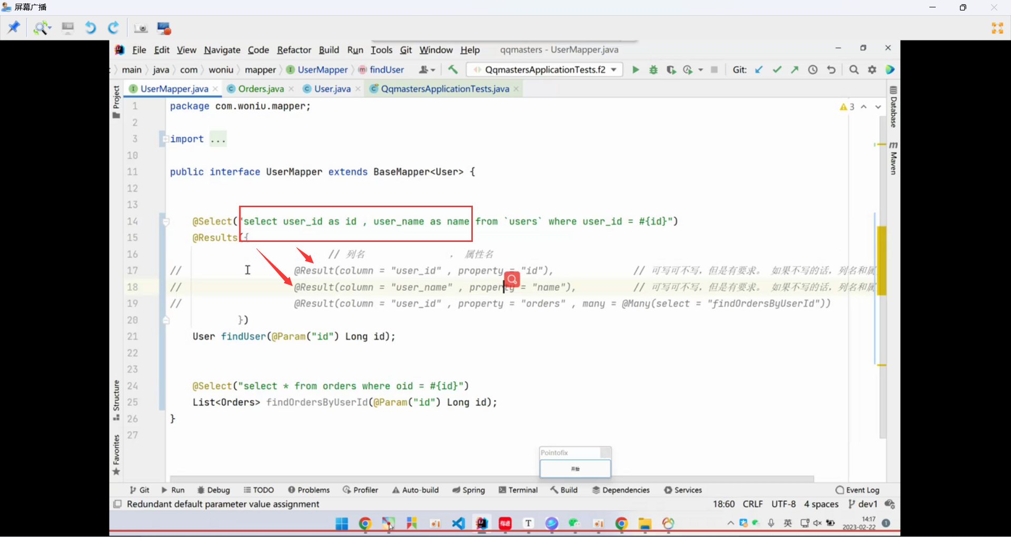Collapse the @Select annotation fold on line 14
1011x537 pixels.
point(166,221)
